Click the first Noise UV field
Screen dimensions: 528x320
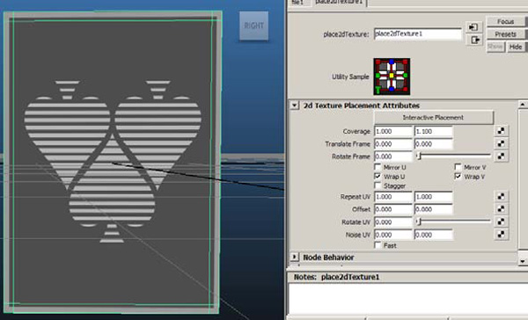pyautogui.click(x=393, y=235)
